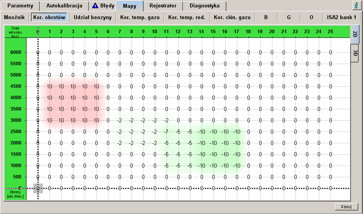Select cell -2 at 2000 rpm, 10 ms

(x=155, y=143)
